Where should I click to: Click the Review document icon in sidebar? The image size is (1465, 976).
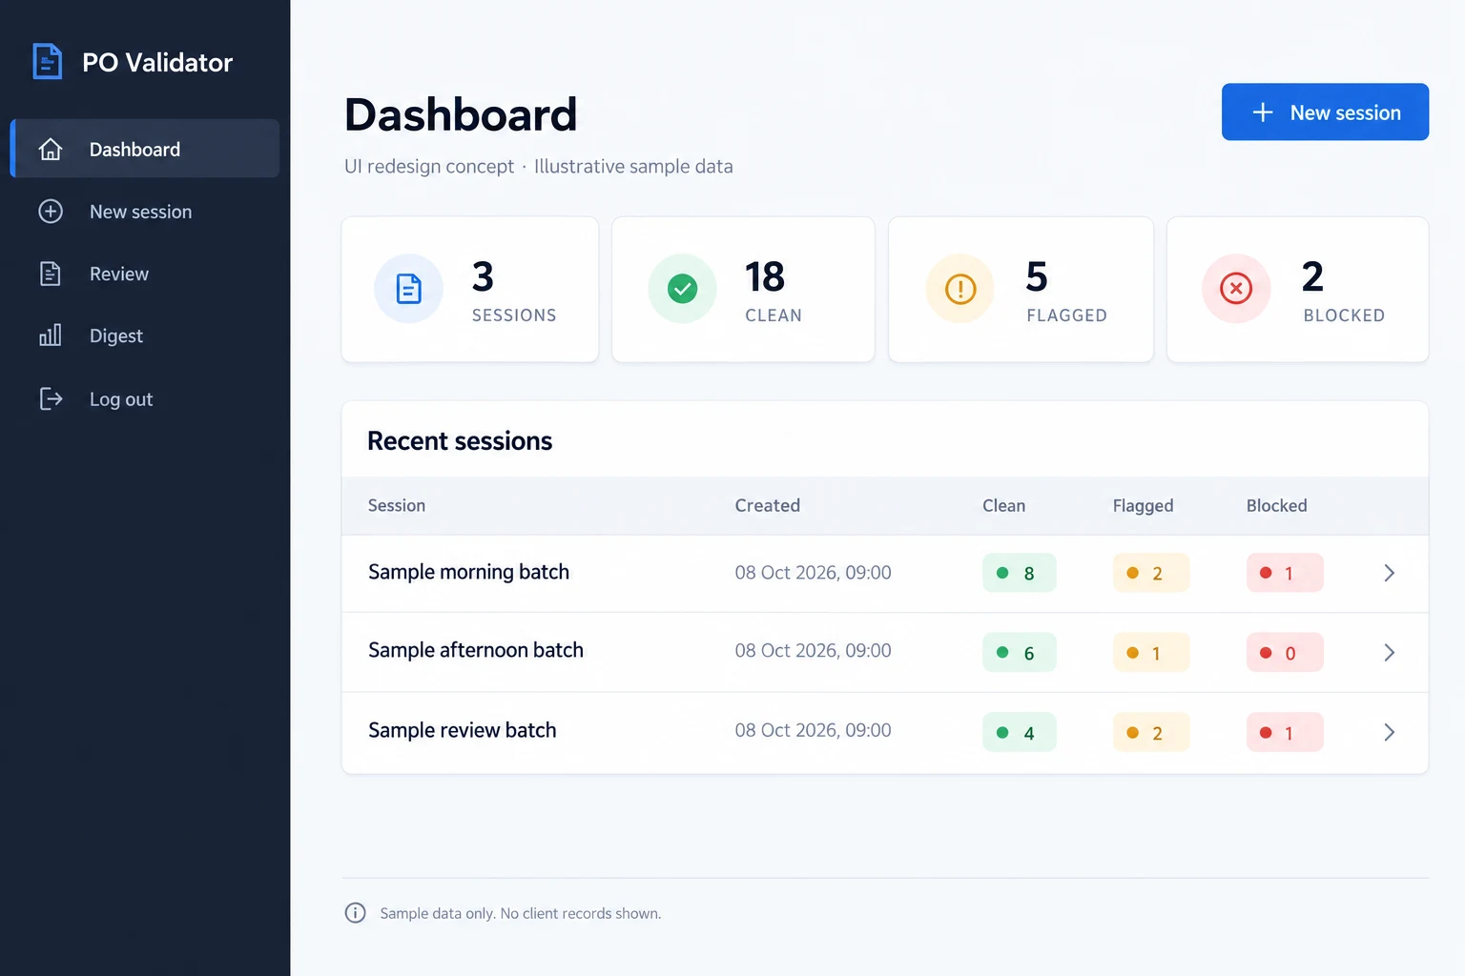51,274
